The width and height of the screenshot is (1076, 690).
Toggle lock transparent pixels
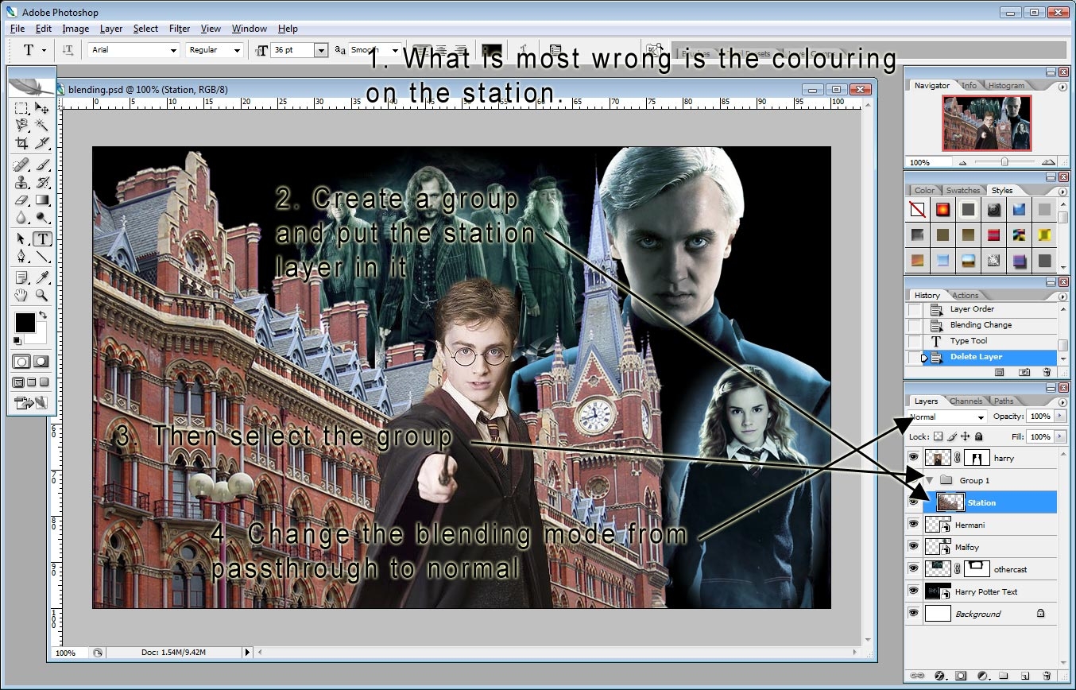(938, 436)
